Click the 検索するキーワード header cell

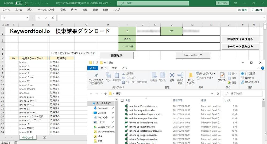pyautogui.click(x=33, y=58)
